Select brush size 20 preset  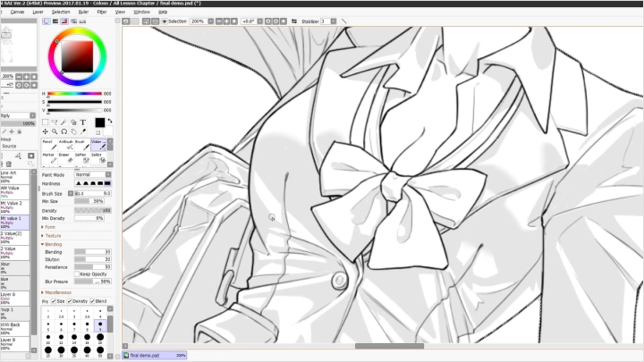click(x=100, y=338)
